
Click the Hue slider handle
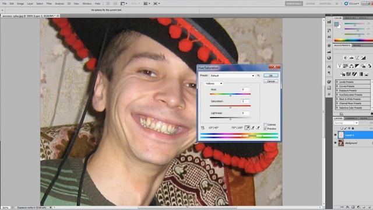click(x=230, y=96)
